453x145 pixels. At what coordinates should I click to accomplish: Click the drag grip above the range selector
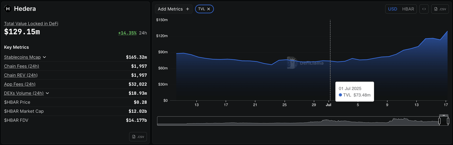(444, 115)
